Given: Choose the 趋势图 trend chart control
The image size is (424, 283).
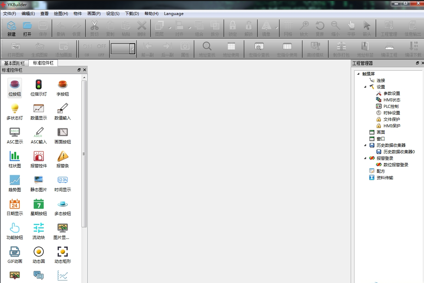Looking at the screenshot, I should pyautogui.click(x=15, y=183).
